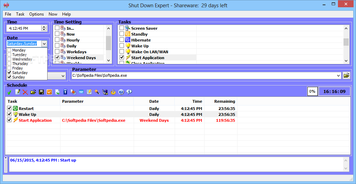
Task: Click Time Setting list scroll-up arrow
Action: coord(108,28)
